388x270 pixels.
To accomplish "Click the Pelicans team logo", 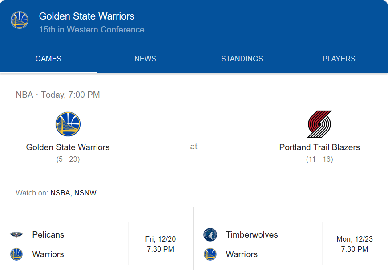I will tap(16, 235).
